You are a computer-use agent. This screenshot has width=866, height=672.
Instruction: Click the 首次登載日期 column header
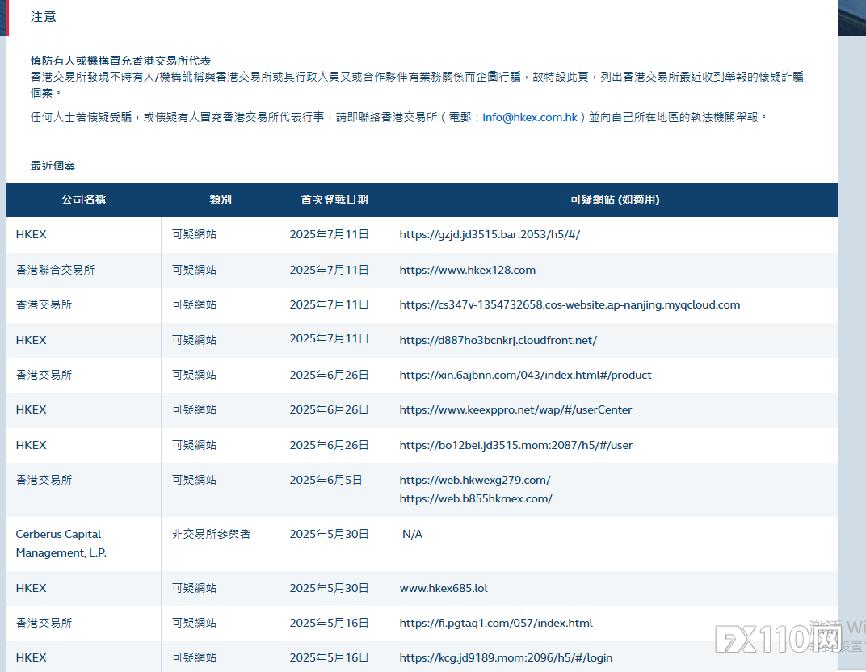pos(334,199)
